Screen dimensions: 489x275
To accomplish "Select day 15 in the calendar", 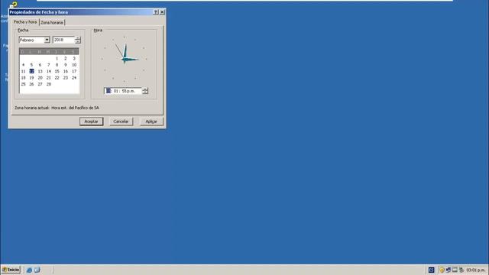I will point(57,71).
